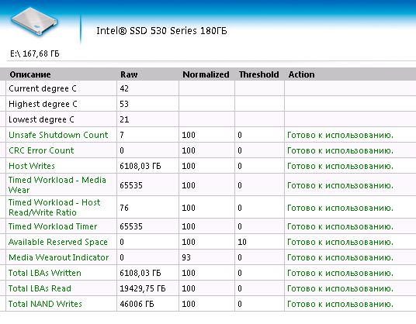
Task: Click action text for Total NAND Writes
Action: pyautogui.click(x=340, y=304)
